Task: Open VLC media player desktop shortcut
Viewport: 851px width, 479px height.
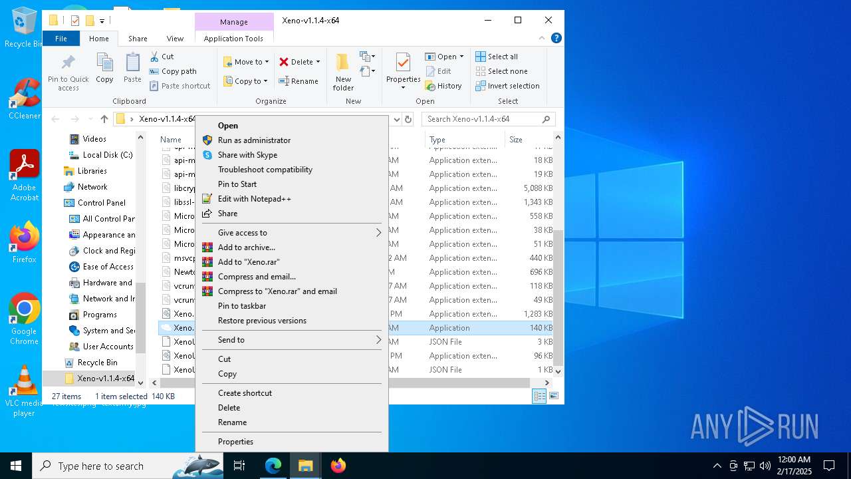Action: [25, 391]
